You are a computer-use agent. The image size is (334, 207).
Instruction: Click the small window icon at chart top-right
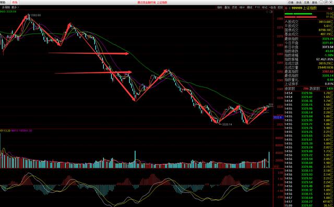point(271,12)
